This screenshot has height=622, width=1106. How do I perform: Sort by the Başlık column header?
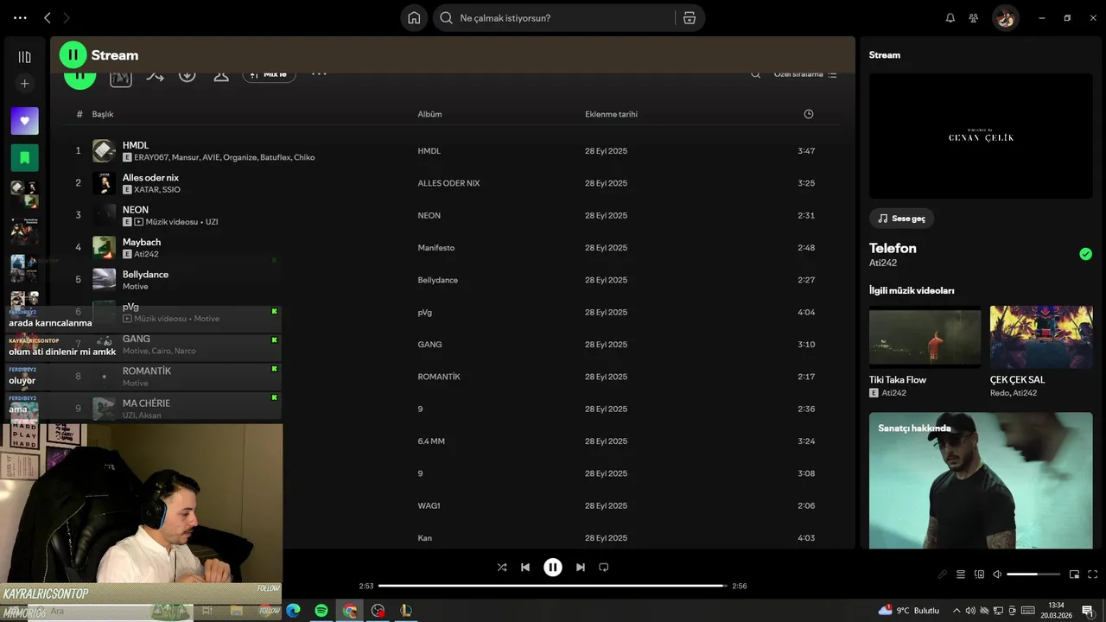tap(103, 114)
